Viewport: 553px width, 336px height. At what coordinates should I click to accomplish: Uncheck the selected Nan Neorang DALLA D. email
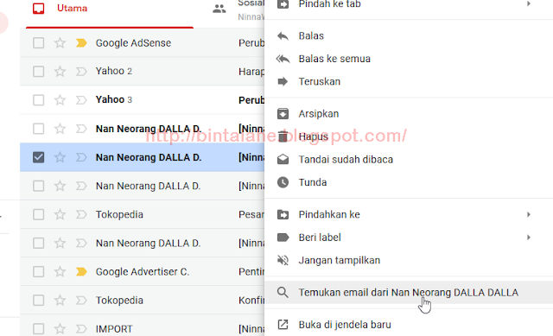coord(38,157)
